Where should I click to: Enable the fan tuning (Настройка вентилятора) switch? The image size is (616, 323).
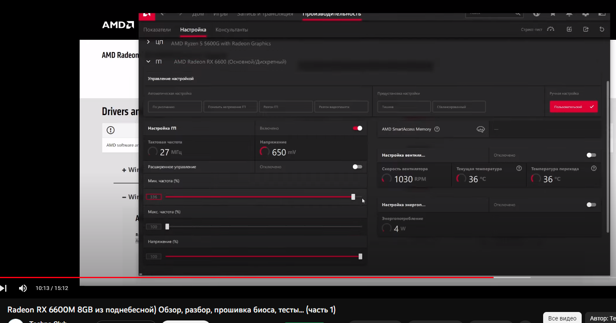point(591,155)
